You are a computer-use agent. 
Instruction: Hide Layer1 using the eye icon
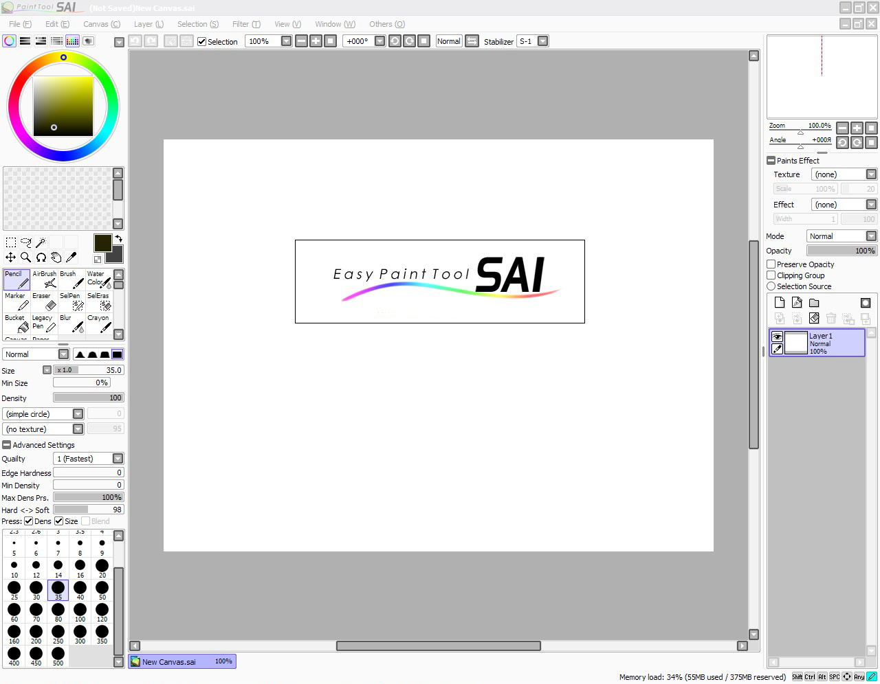pyautogui.click(x=777, y=337)
